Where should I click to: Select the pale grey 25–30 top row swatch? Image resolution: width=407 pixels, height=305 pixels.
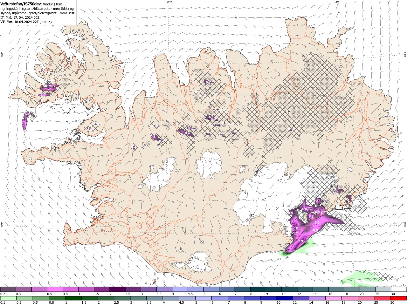(383, 289)
